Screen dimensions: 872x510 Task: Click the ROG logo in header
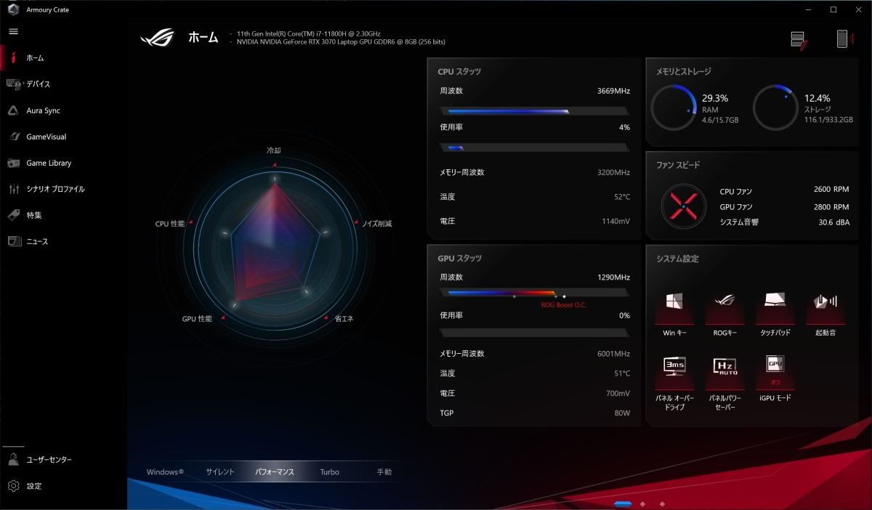pos(158,37)
